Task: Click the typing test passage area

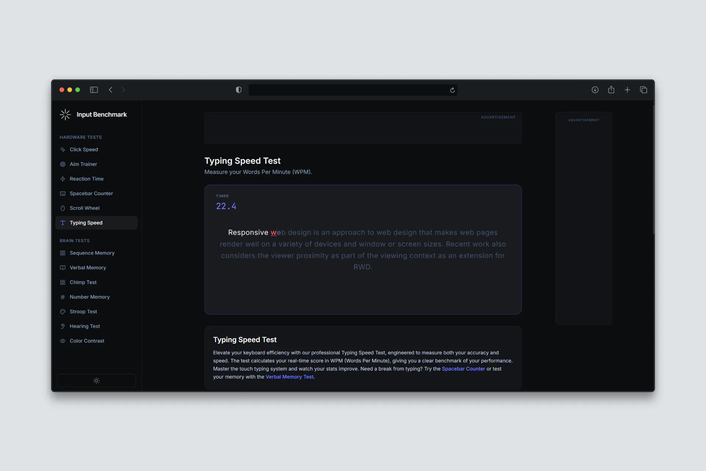Action: tap(363, 249)
